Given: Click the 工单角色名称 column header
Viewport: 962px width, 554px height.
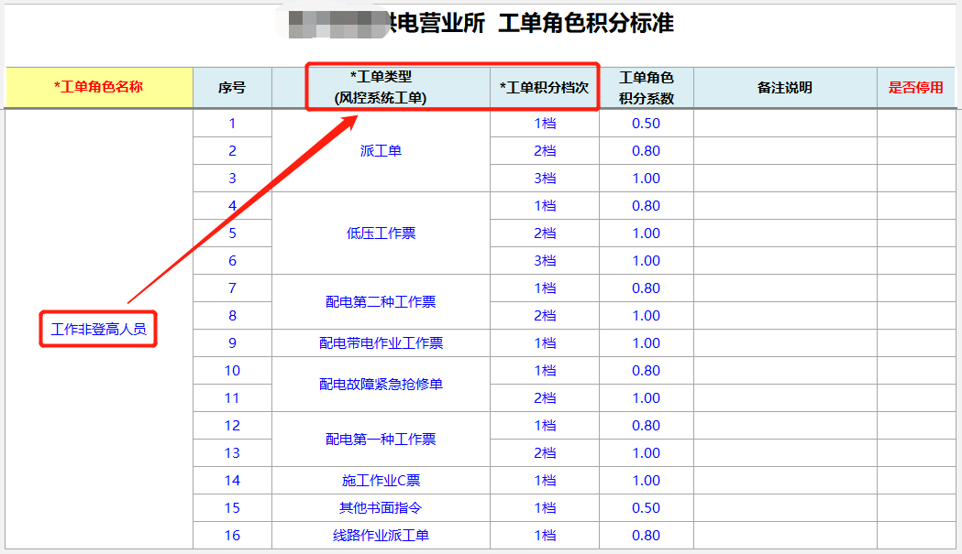Looking at the screenshot, I should (99, 87).
